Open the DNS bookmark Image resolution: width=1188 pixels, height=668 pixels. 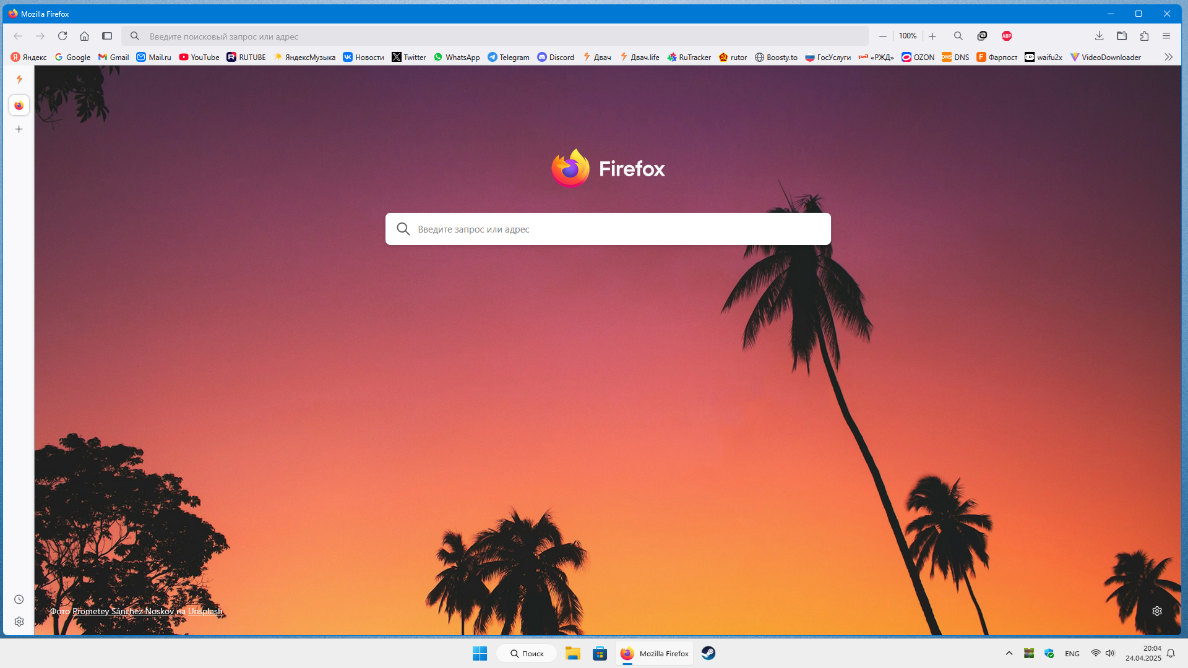click(x=956, y=57)
